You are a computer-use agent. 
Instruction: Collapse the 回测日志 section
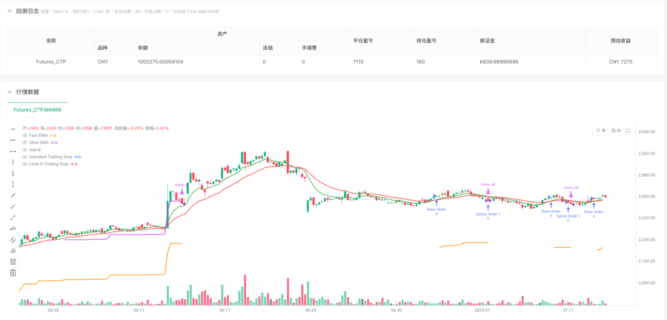click(x=10, y=11)
